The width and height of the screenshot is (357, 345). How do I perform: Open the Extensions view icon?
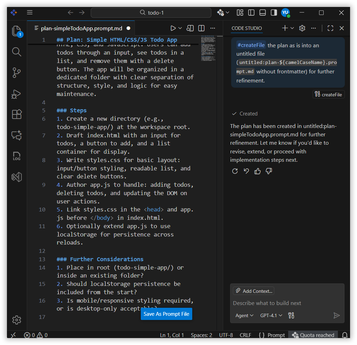(17, 114)
